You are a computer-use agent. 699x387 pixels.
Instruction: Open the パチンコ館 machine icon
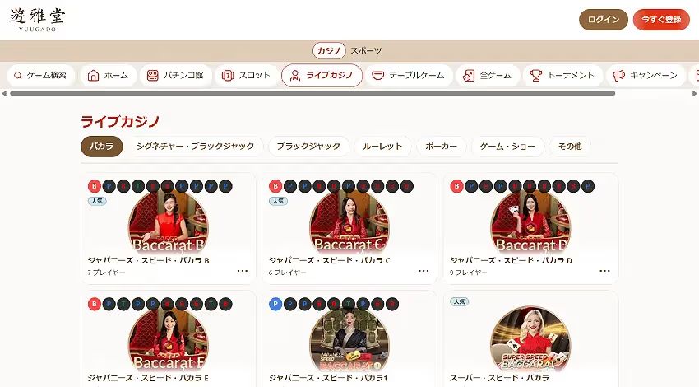(x=152, y=76)
